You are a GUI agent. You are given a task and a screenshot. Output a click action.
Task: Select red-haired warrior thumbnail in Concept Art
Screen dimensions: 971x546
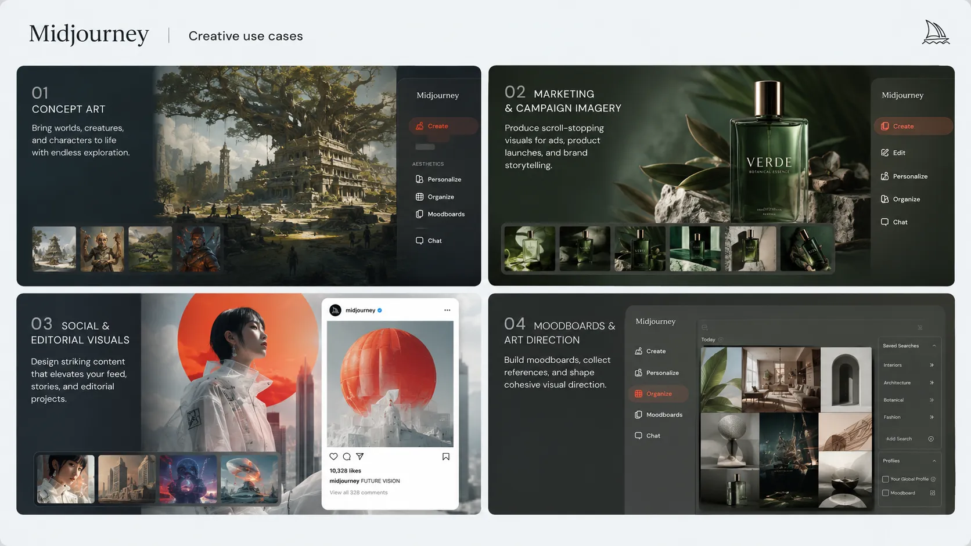[199, 248]
